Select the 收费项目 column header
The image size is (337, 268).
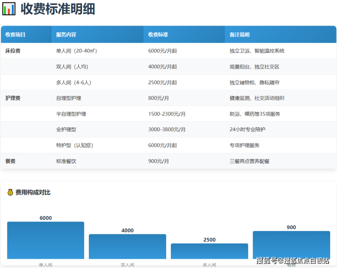tap(15, 35)
